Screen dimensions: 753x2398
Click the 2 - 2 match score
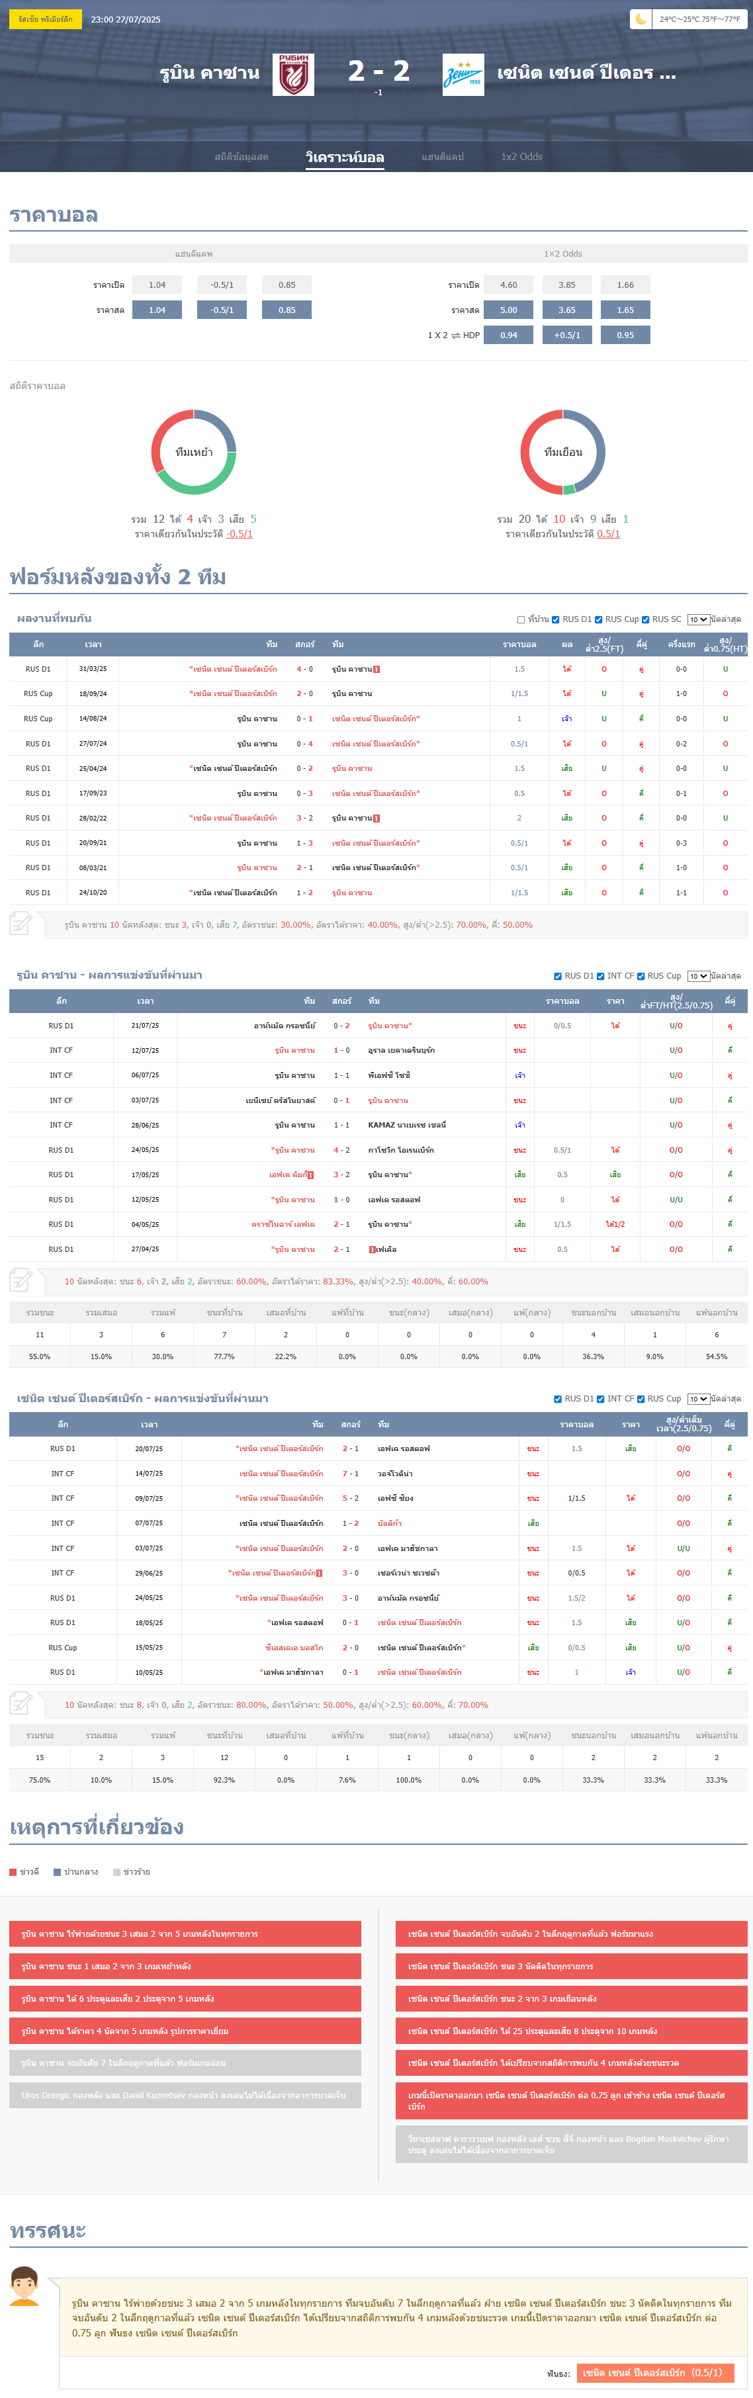379,71
